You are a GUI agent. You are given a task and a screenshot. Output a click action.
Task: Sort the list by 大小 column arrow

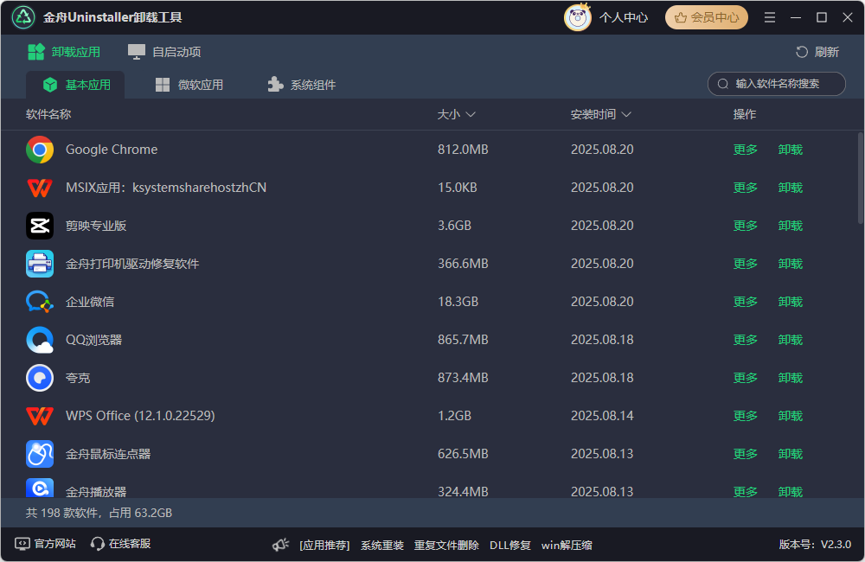pos(471,115)
